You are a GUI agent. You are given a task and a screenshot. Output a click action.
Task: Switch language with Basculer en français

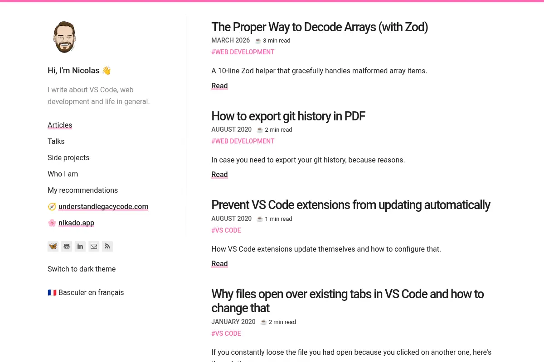click(86, 292)
